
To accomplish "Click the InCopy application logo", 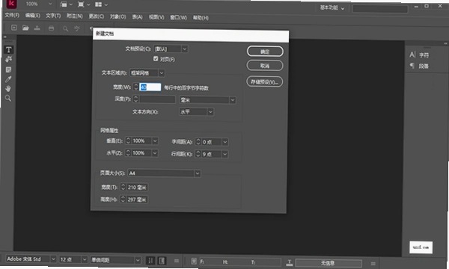I will (x=12, y=4).
